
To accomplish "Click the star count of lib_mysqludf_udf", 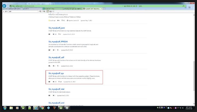I will (54, 66).
